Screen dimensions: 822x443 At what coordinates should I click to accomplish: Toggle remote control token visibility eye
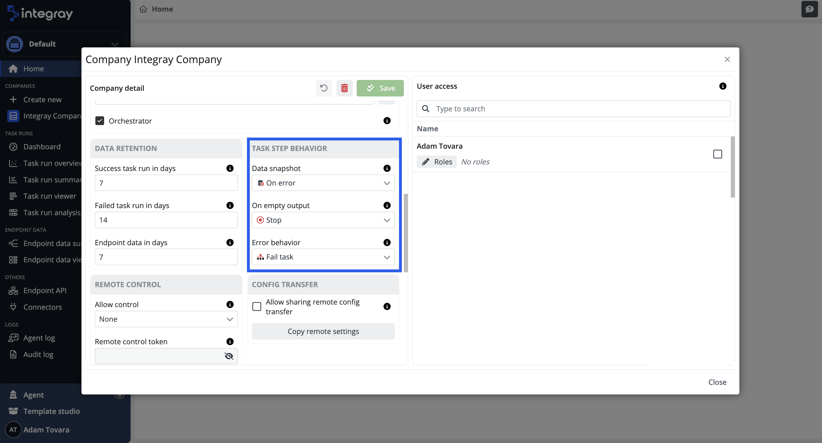pyautogui.click(x=229, y=356)
